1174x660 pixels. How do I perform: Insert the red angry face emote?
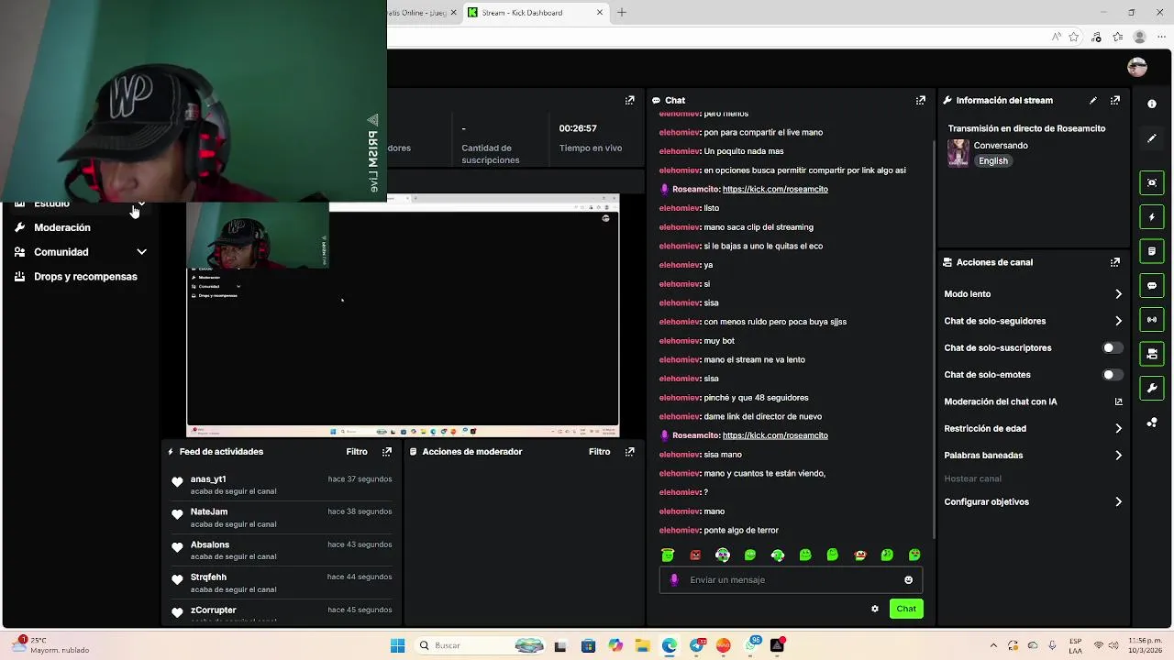[x=695, y=555]
